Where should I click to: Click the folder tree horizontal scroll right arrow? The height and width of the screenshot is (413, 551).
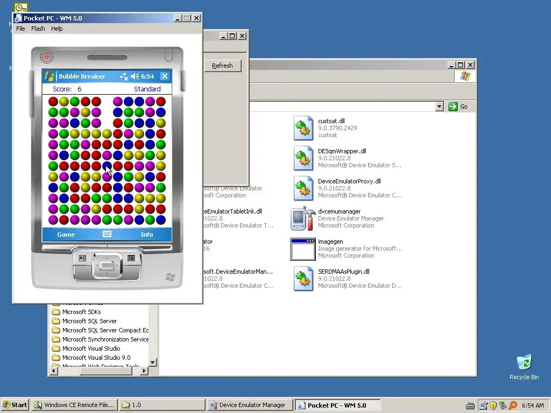coord(144,371)
